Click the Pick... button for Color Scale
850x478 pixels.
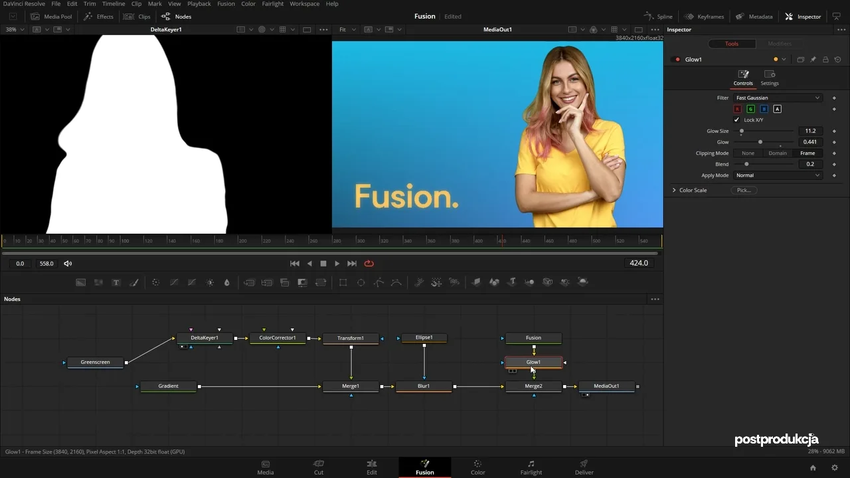pos(744,191)
